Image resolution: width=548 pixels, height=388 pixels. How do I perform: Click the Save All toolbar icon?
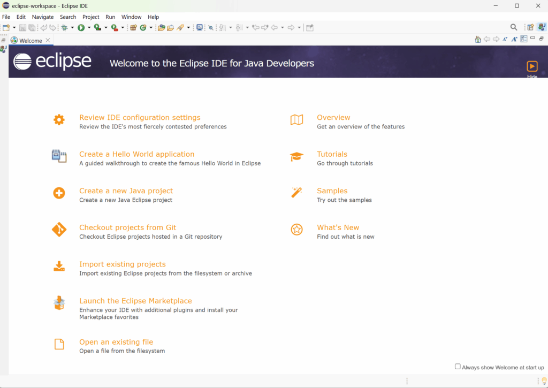[x=32, y=28]
